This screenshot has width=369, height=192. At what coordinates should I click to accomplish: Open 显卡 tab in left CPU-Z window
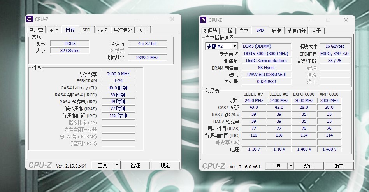click(x=103, y=30)
